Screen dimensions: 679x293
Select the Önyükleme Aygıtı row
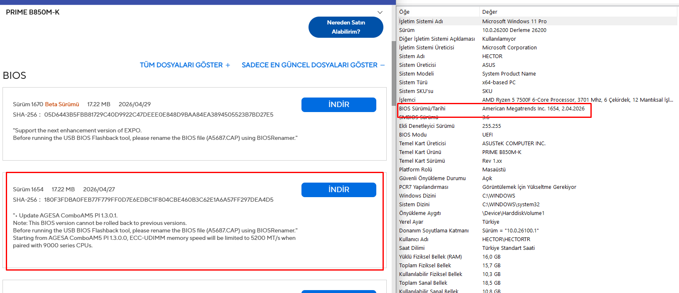[537, 213]
